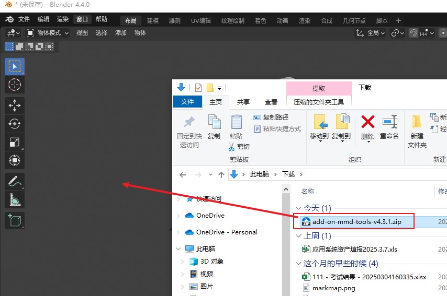Image resolution: width=447 pixels, height=296 pixels.
Task: Set selection mode to extend
Action: click(x=19, y=46)
